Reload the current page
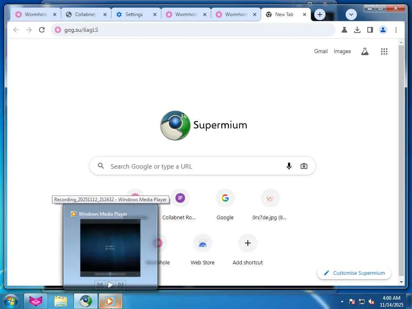The image size is (412, 309). click(x=42, y=30)
